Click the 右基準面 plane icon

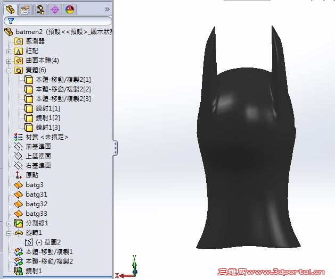[18, 166]
